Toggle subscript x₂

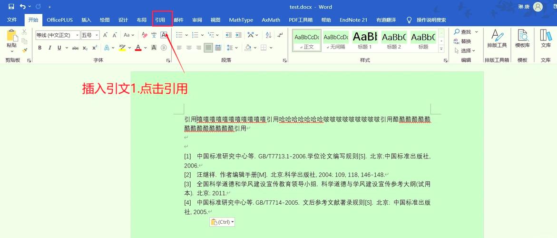[x=85, y=48]
